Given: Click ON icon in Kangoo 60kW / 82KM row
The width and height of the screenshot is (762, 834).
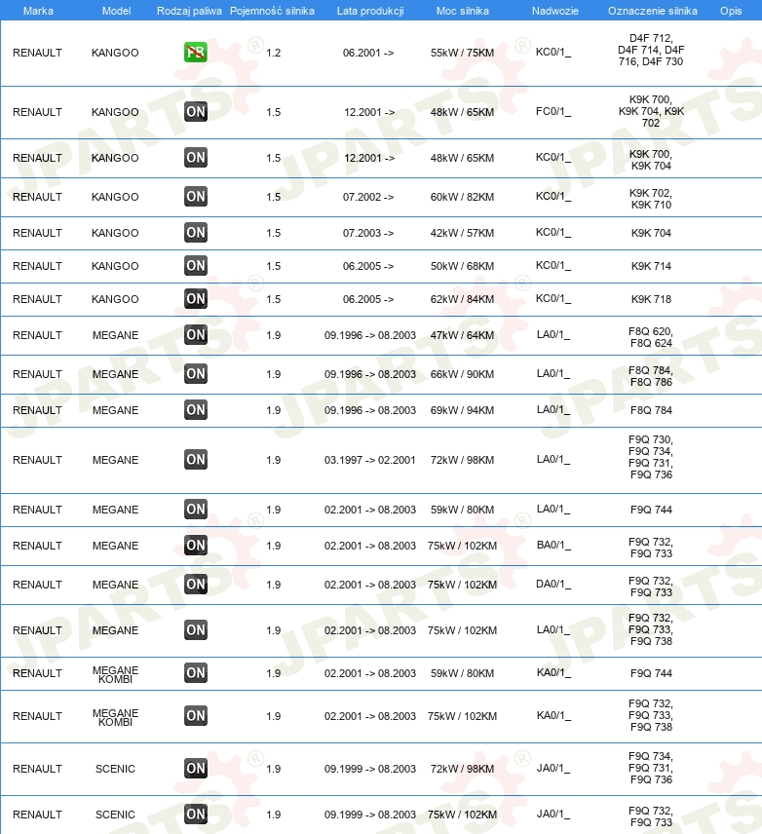Looking at the screenshot, I should (x=195, y=196).
